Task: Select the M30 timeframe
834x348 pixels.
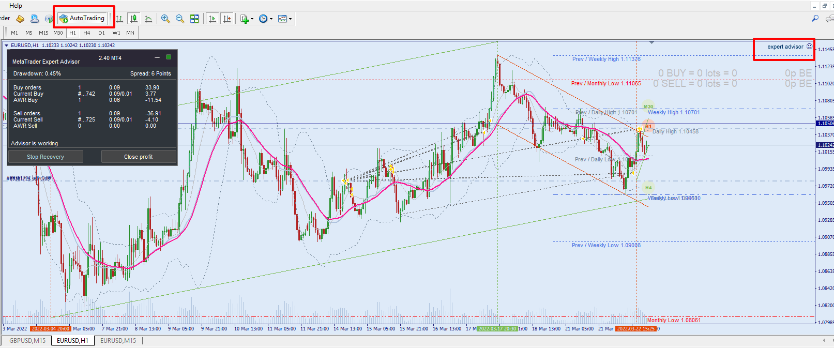Action: pyautogui.click(x=58, y=33)
